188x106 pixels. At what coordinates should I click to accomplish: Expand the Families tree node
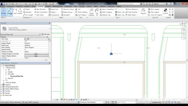(x=1, y=91)
